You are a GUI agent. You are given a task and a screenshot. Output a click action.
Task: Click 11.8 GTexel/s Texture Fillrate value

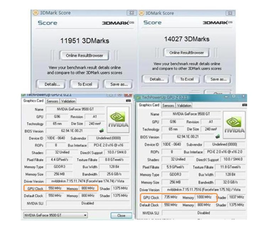click(x=230, y=167)
